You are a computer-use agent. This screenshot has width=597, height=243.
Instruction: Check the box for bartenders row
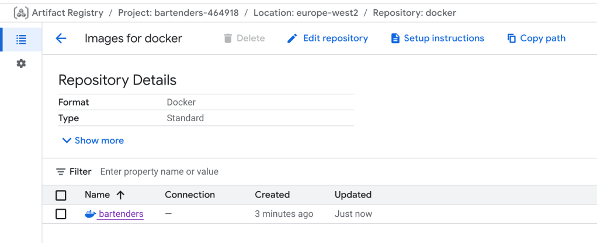pyautogui.click(x=61, y=214)
